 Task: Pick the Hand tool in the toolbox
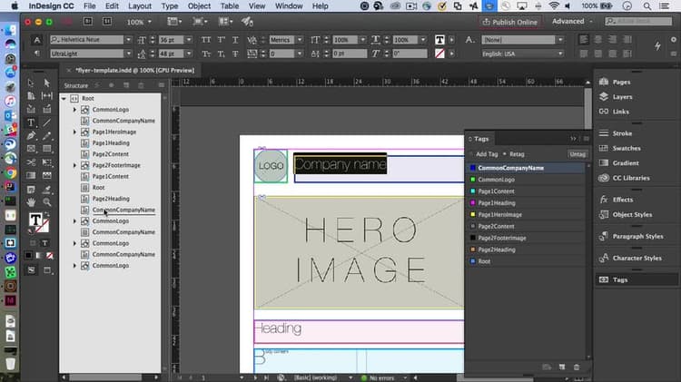pyautogui.click(x=31, y=201)
